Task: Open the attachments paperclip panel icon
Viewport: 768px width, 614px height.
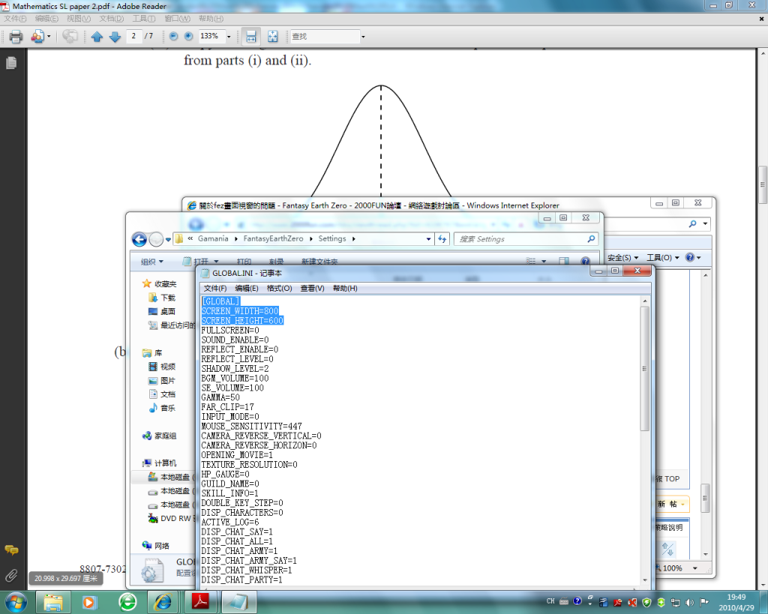Action: 11,575
